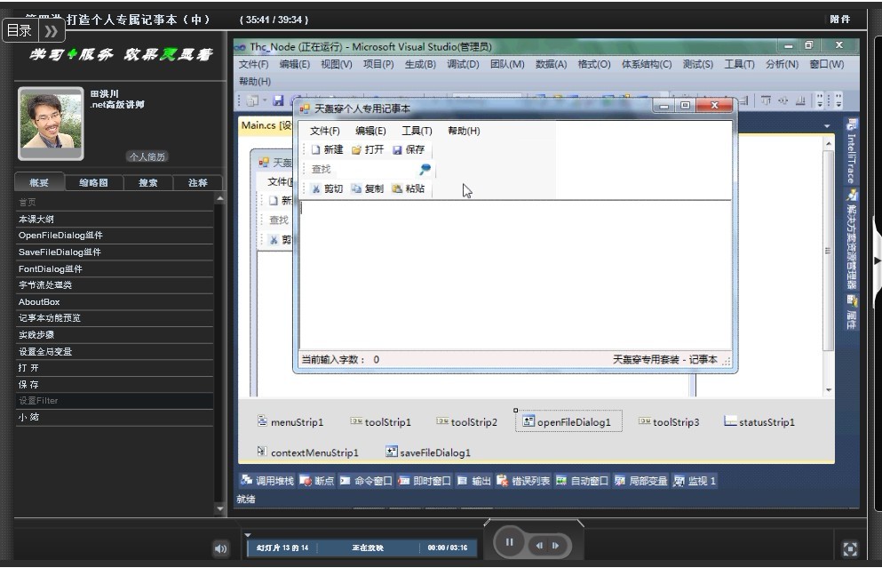Image resolution: width=882 pixels, height=568 pixels.
Task: Open the 调用堆栈 call stack panel
Action: coord(267,481)
